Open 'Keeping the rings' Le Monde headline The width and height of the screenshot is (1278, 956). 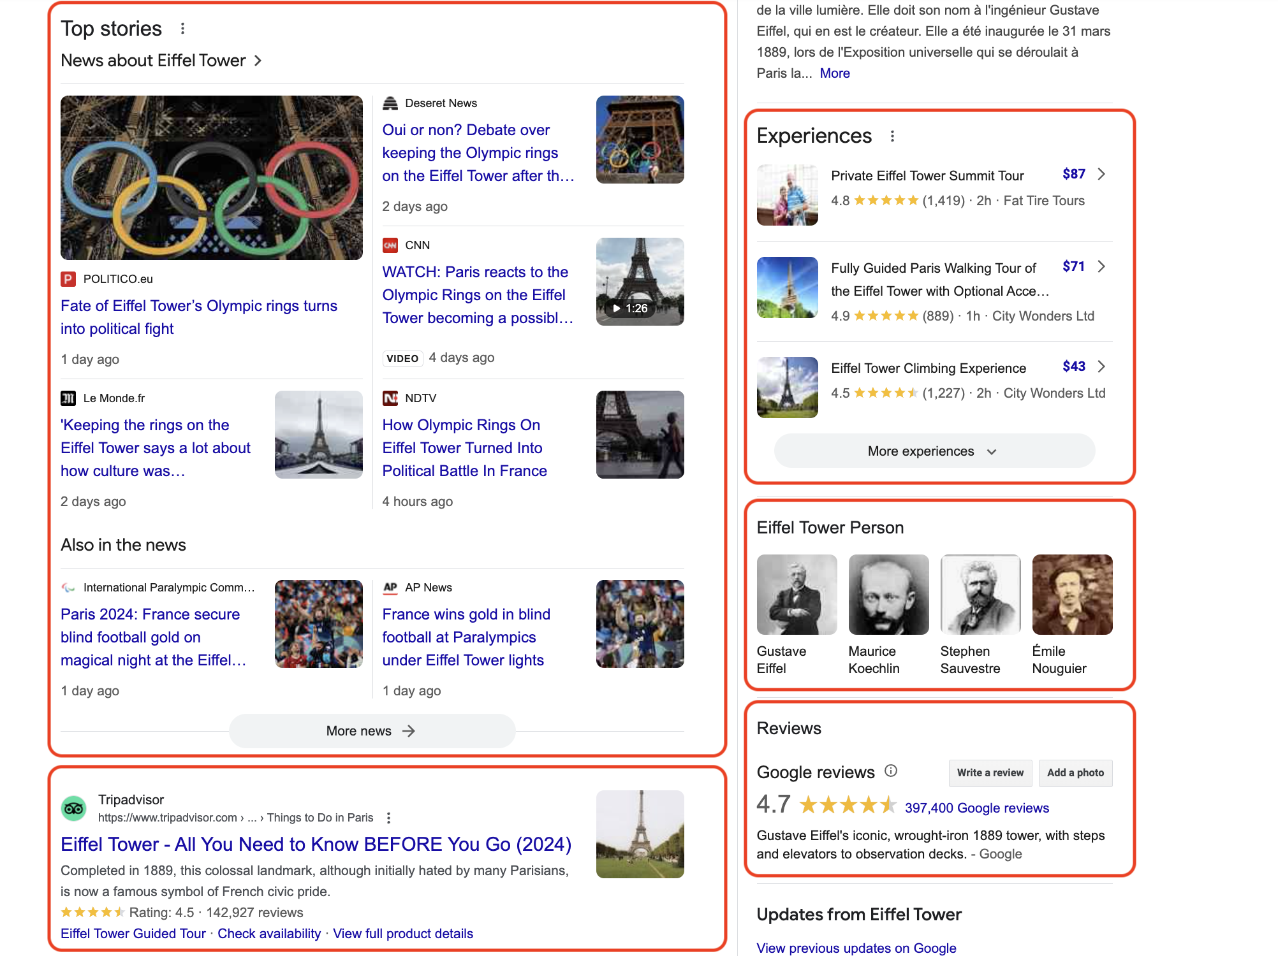point(156,448)
